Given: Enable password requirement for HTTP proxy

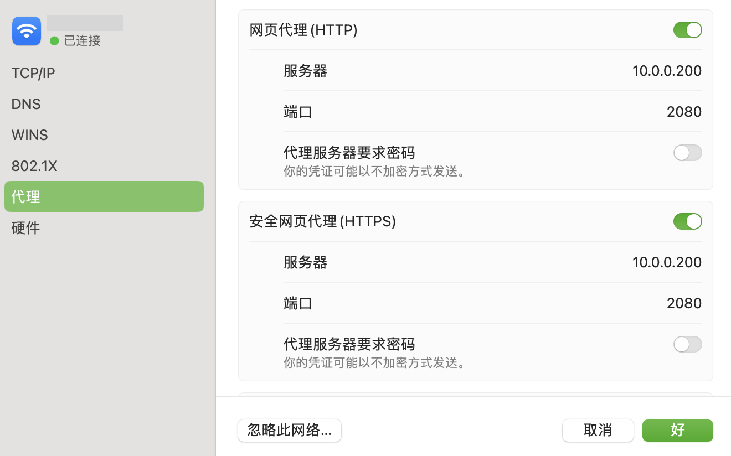Looking at the screenshot, I should [x=687, y=153].
